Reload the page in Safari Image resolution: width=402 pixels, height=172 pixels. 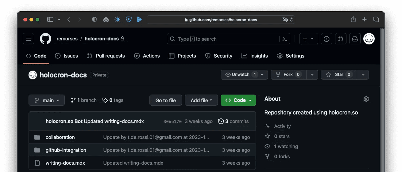[x=292, y=20]
